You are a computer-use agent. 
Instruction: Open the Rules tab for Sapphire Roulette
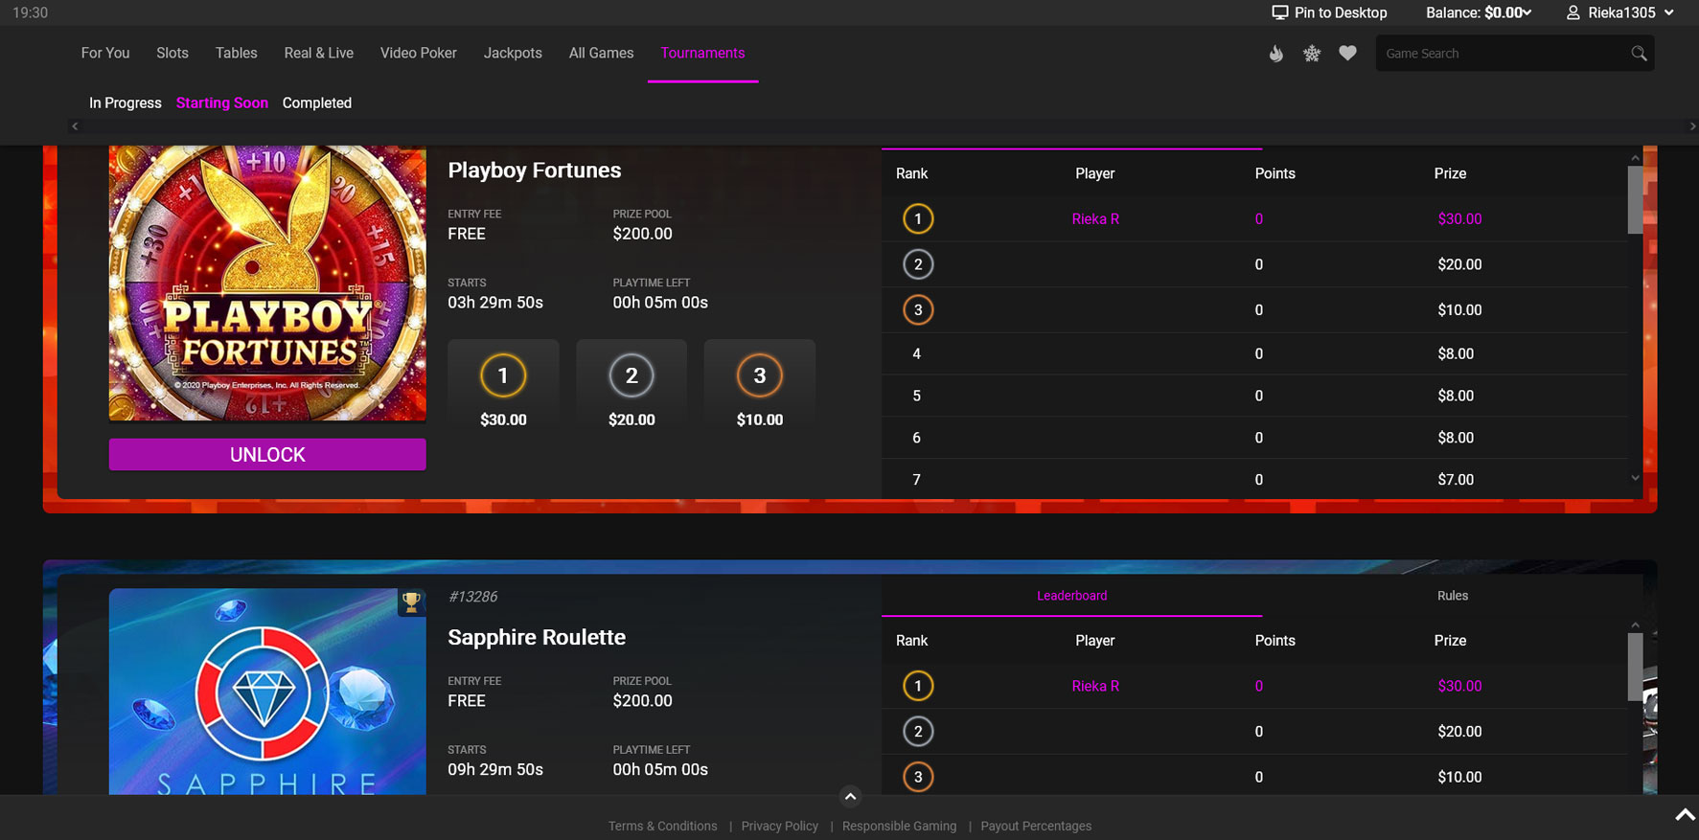1452,596
